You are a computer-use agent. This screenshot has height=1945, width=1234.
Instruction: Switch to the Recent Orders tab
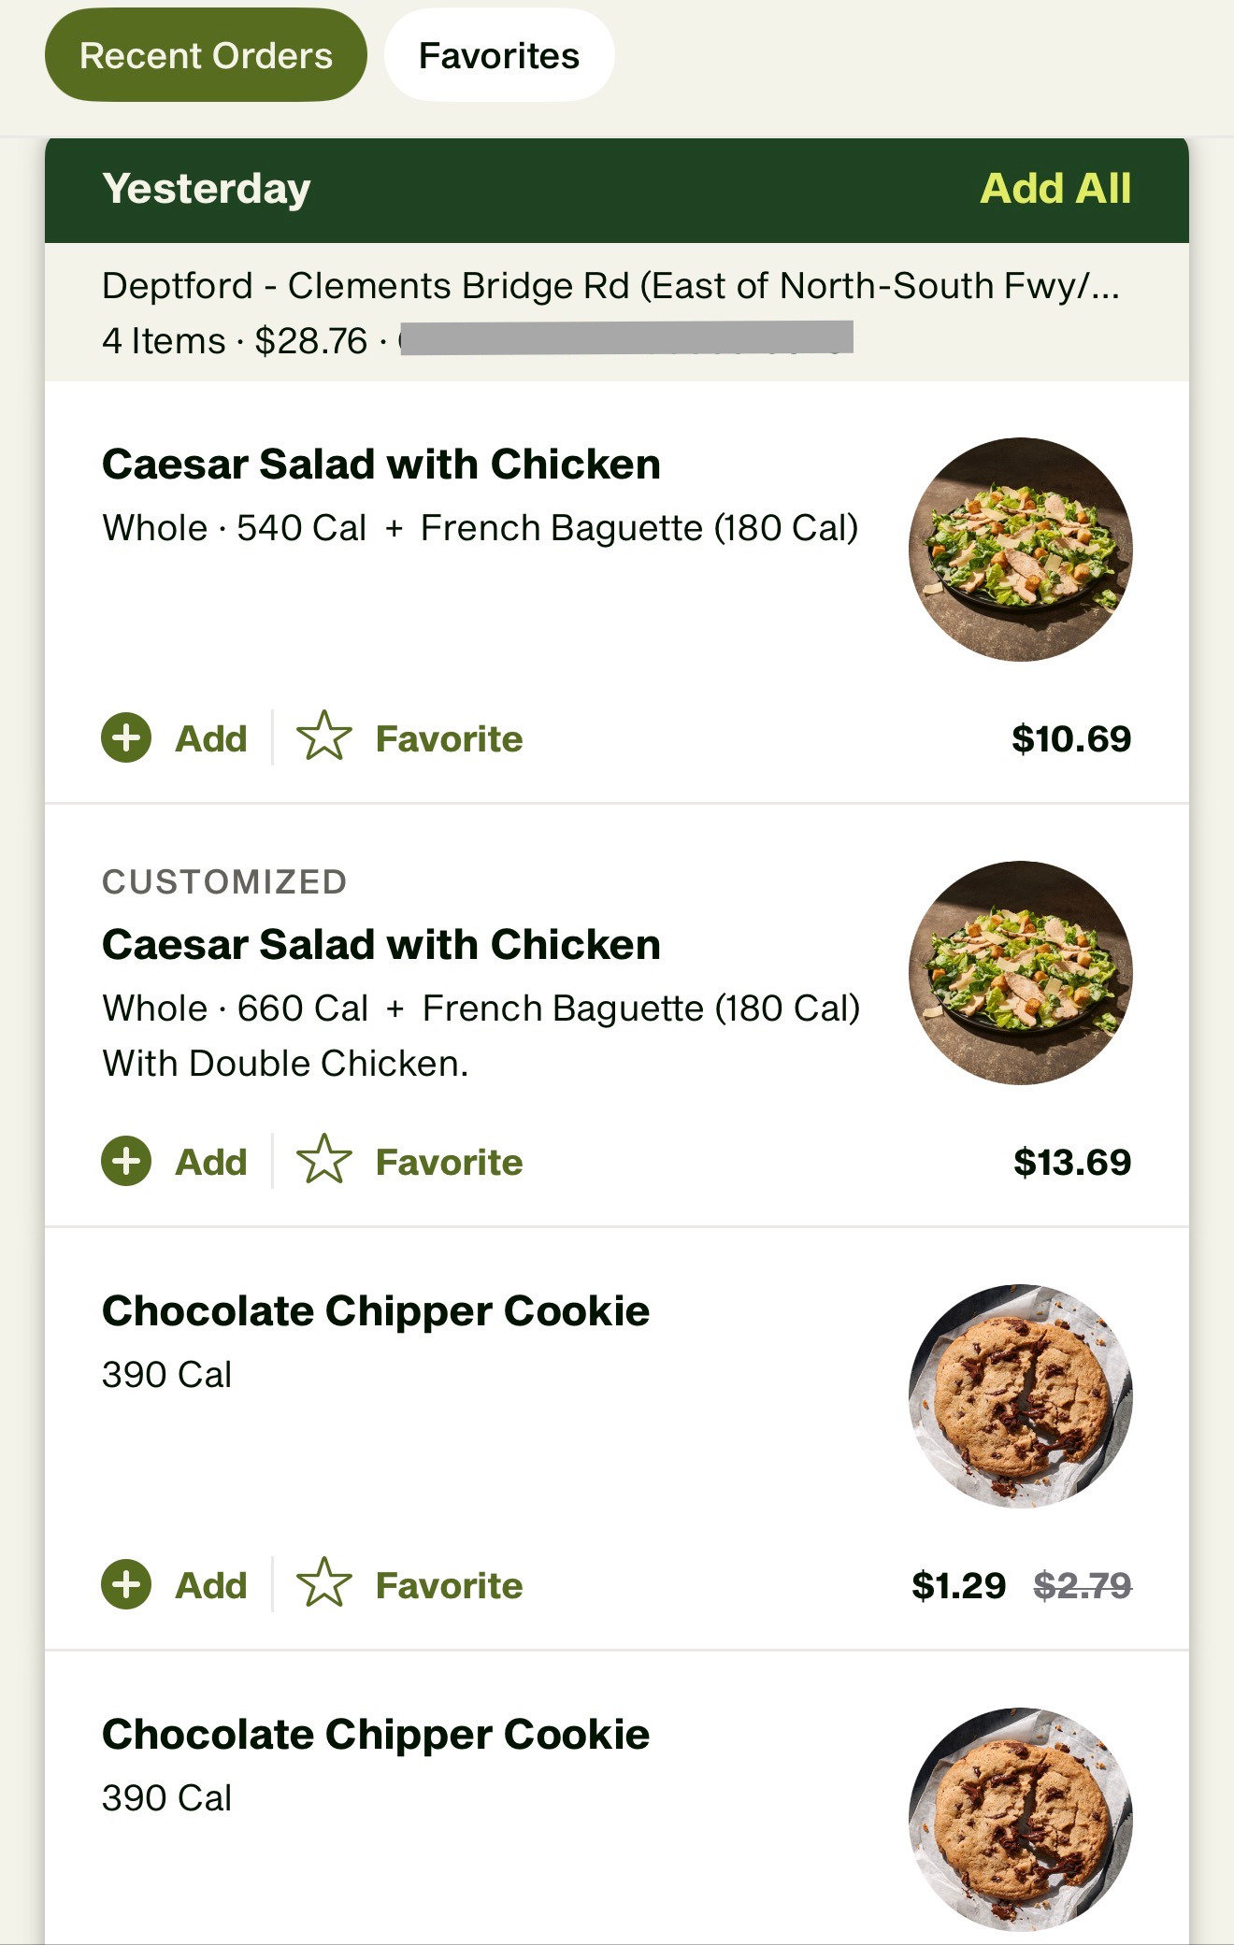(x=206, y=55)
